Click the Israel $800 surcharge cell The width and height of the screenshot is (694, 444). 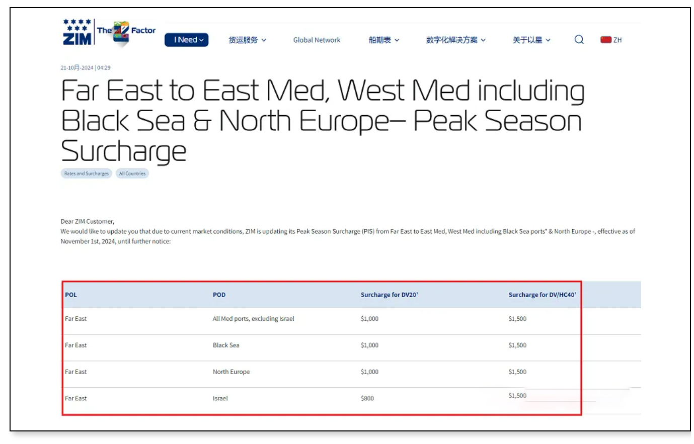point(367,398)
